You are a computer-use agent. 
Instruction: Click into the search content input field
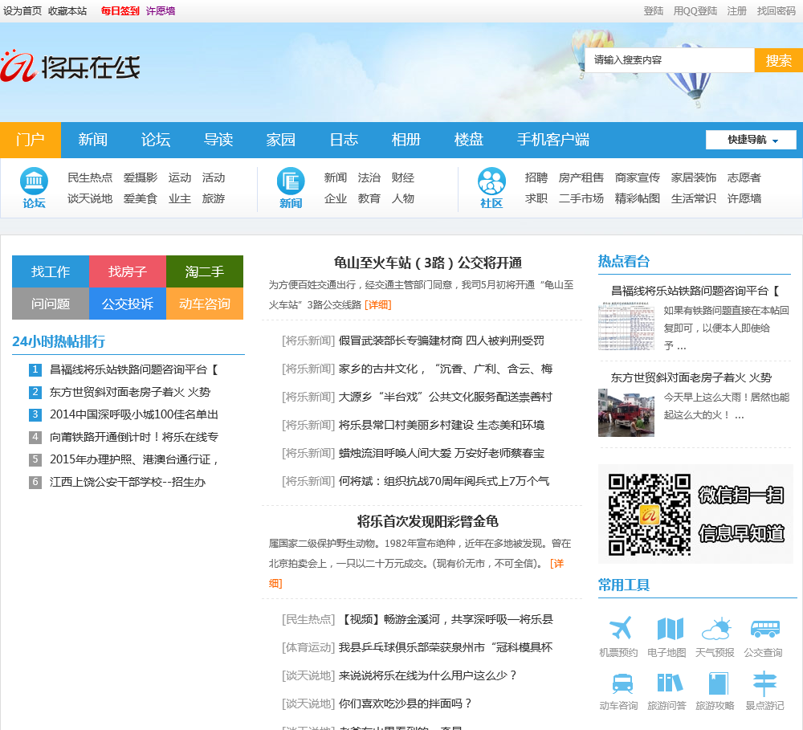tap(669, 60)
